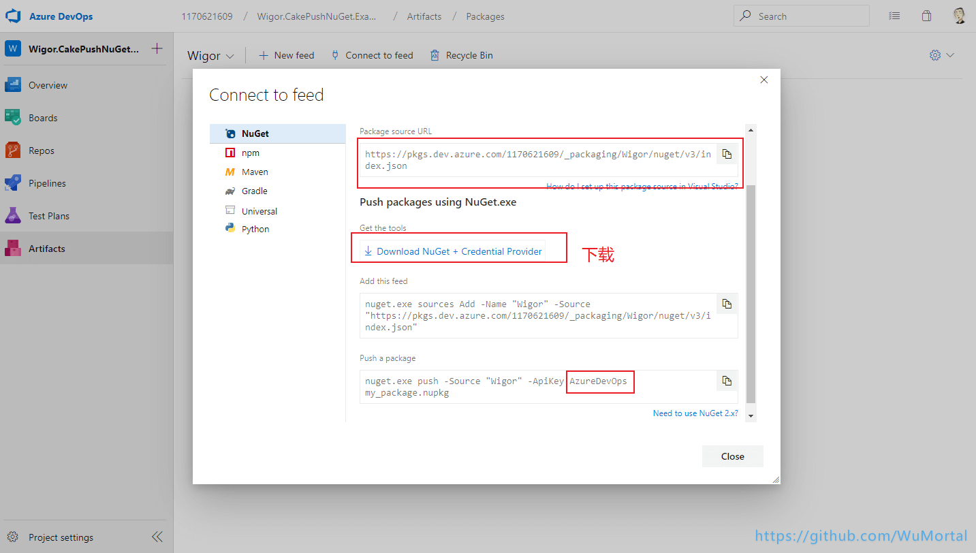Click the Packages breadcrumb

pos(486,16)
